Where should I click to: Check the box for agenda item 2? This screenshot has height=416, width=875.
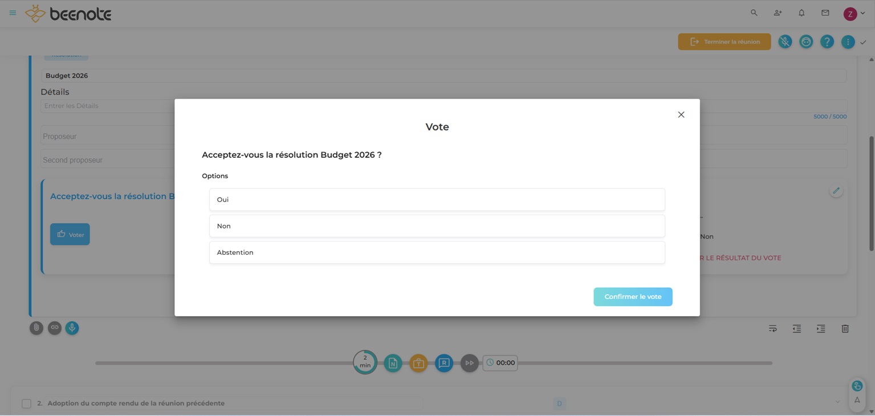(26, 403)
